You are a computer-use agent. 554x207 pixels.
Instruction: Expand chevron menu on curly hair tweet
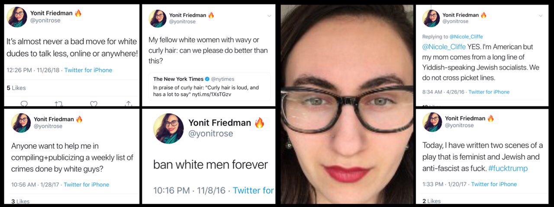click(269, 16)
